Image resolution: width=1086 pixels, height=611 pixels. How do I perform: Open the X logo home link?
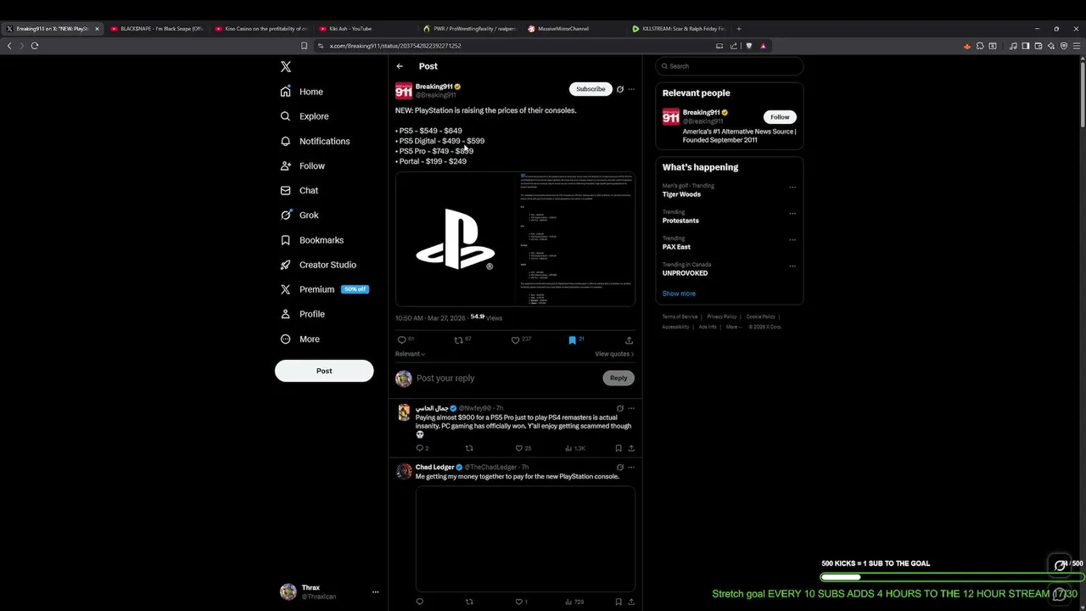tap(286, 66)
